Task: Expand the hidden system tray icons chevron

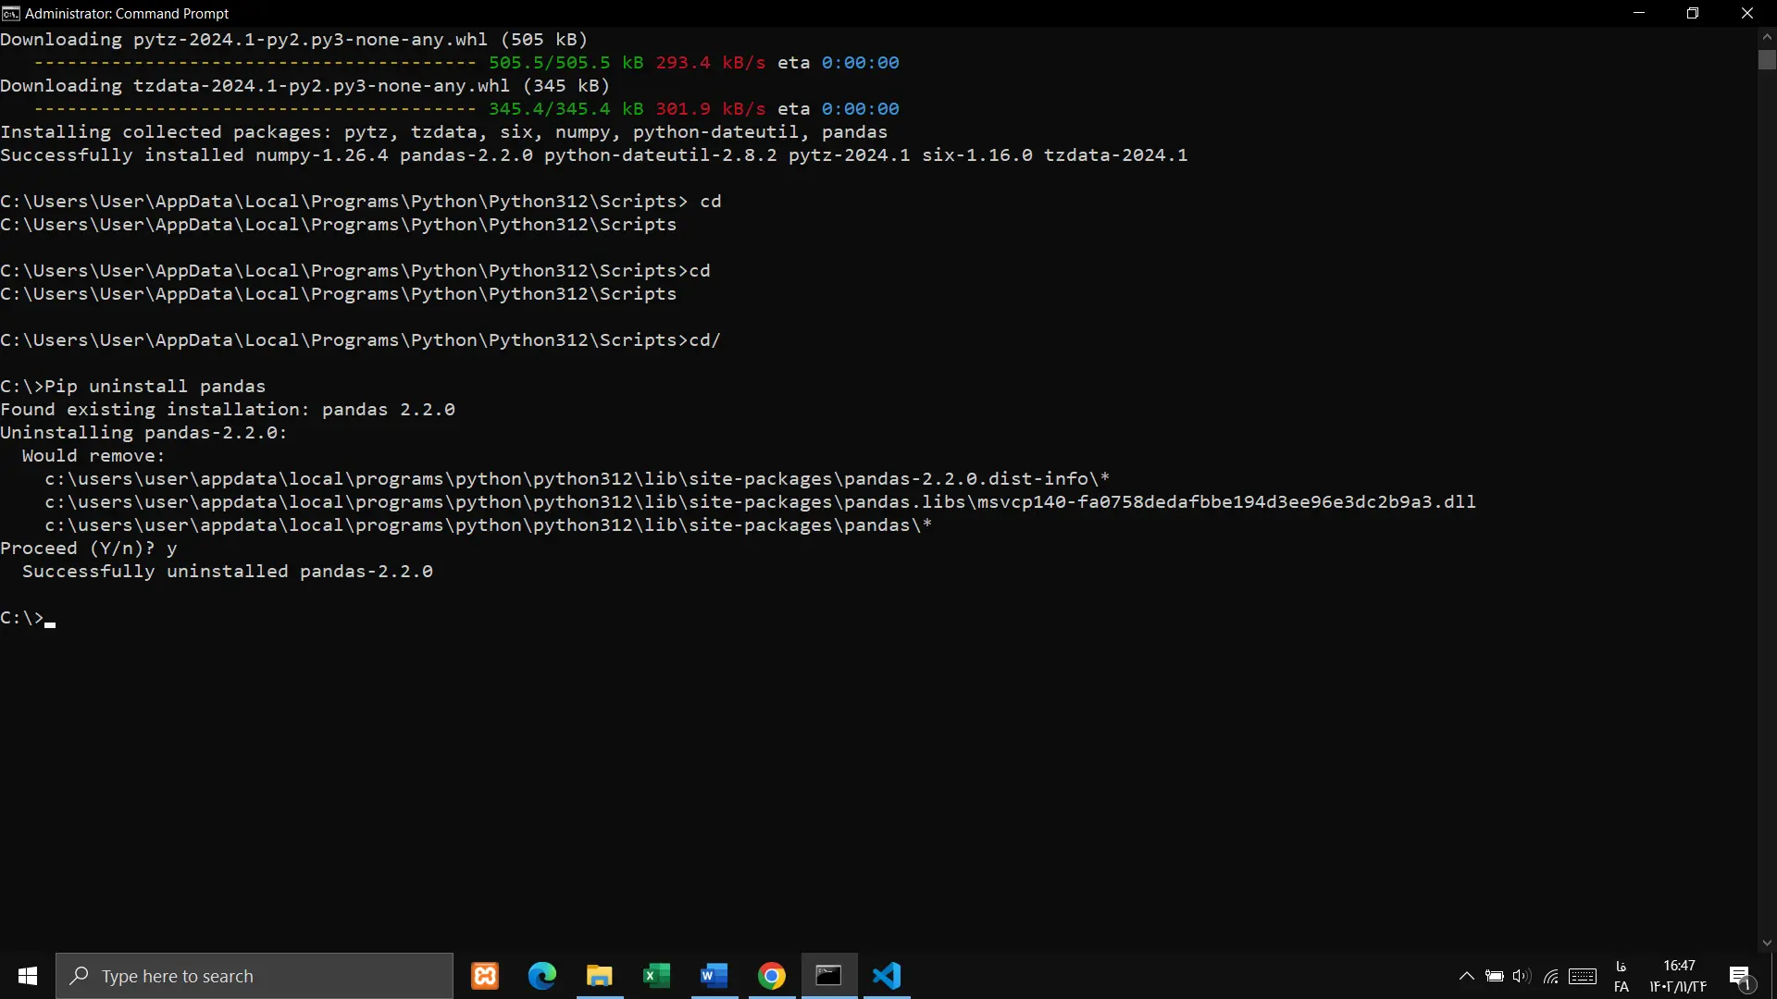Action: coord(1467,976)
